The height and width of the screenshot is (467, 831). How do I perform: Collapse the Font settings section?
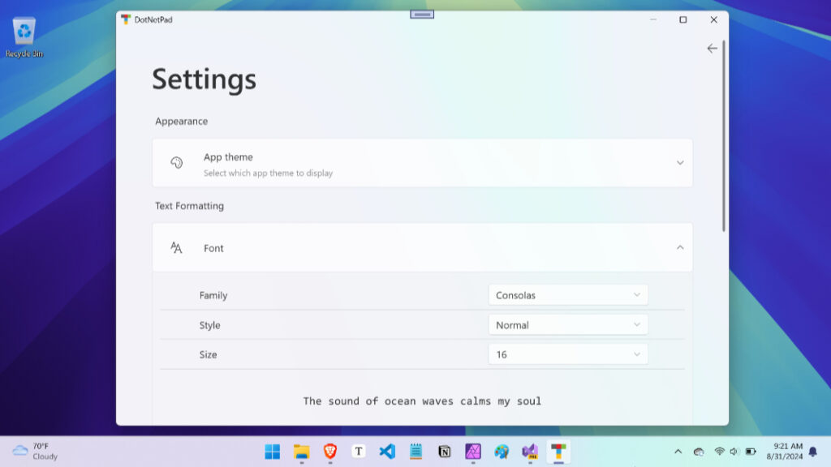click(681, 247)
